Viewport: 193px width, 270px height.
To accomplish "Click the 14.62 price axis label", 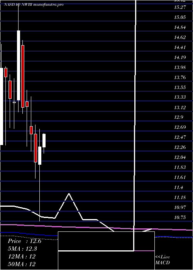I will click(180, 37).
